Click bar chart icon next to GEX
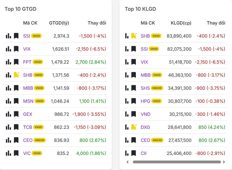 pos(8,114)
